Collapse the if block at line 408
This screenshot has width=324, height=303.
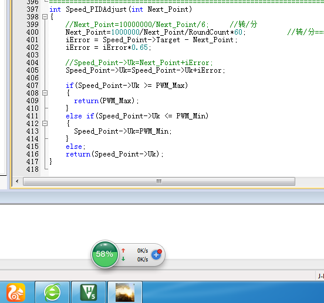pos(45,93)
